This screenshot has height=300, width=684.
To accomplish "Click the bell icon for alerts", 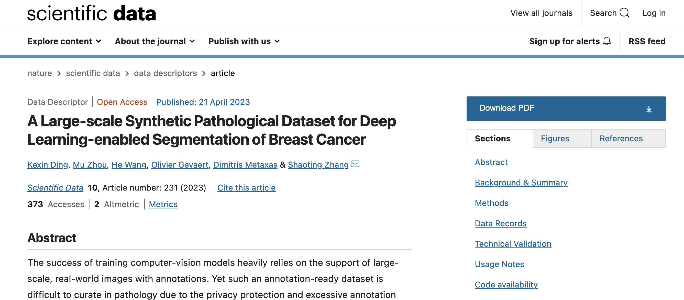I will (607, 41).
